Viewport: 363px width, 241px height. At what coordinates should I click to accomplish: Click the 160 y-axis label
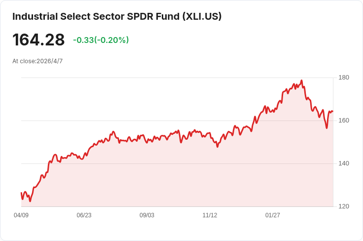click(x=344, y=120)
